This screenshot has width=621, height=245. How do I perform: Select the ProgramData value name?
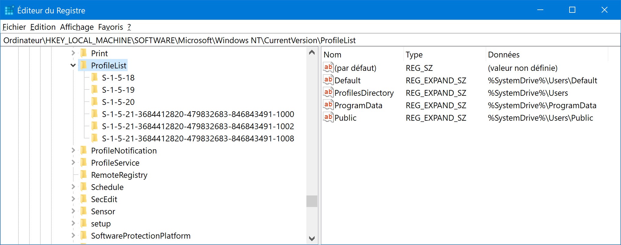(358, 105)
